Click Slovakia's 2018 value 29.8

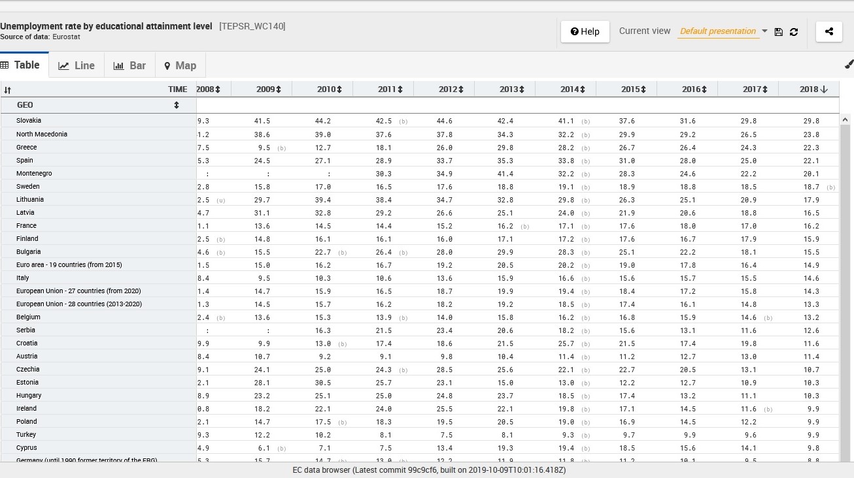pos(811,121)
